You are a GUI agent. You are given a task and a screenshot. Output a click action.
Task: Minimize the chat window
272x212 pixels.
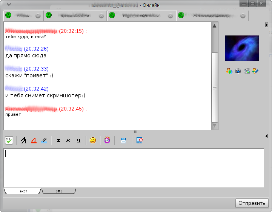click(244, 3)
